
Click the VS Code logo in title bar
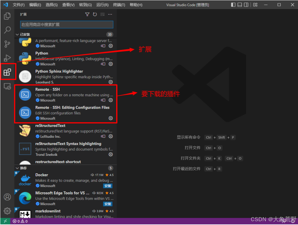click(6, 5)
